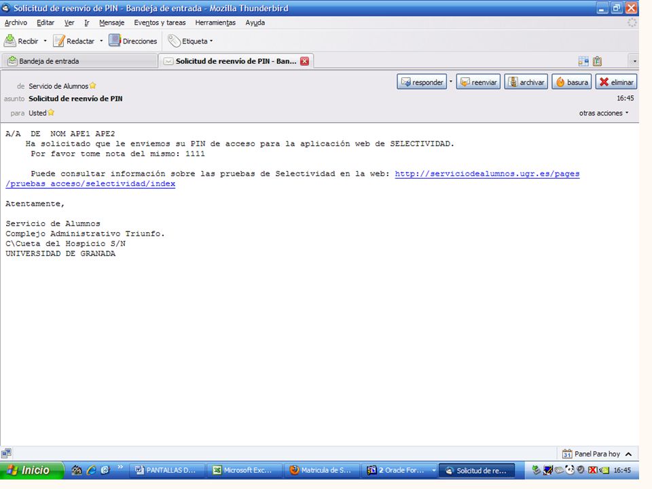Mark the message as junk with basura

(572, 82)
